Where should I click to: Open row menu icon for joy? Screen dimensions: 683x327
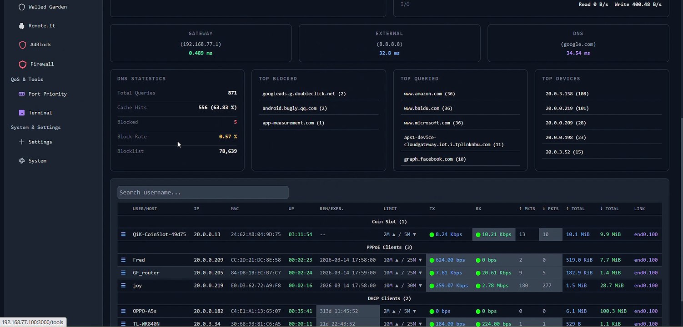click(123, 286)
